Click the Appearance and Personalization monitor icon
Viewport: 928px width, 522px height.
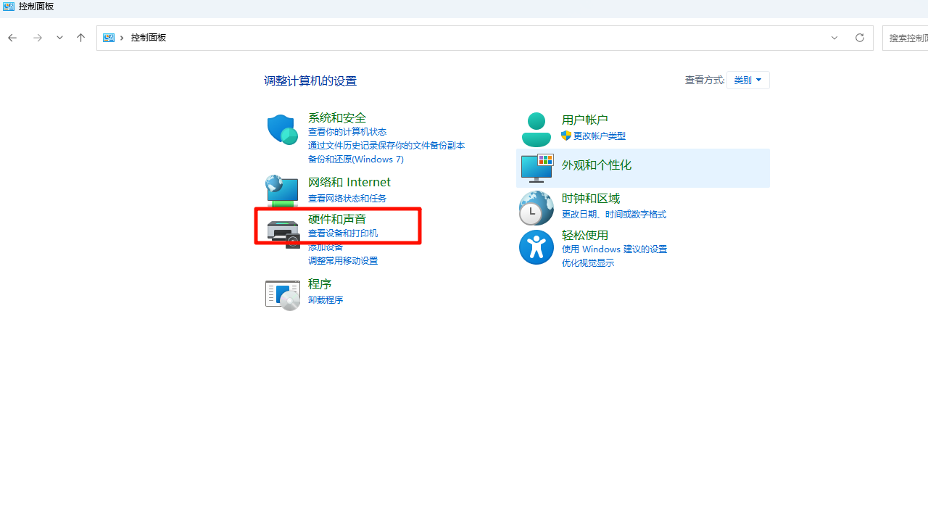pos(537,168)
